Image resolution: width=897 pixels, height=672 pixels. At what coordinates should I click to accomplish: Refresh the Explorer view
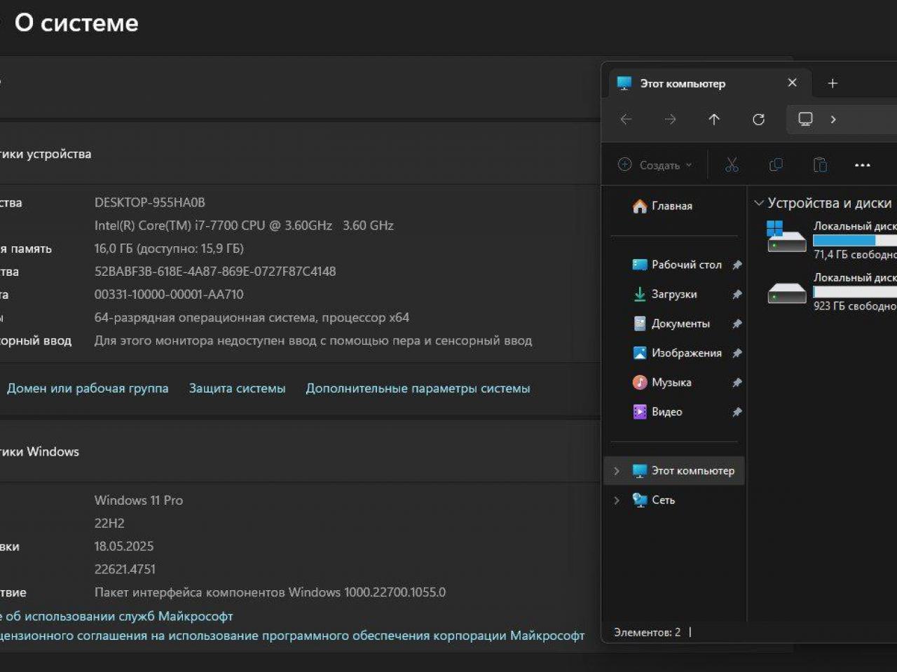coord(758,120)
